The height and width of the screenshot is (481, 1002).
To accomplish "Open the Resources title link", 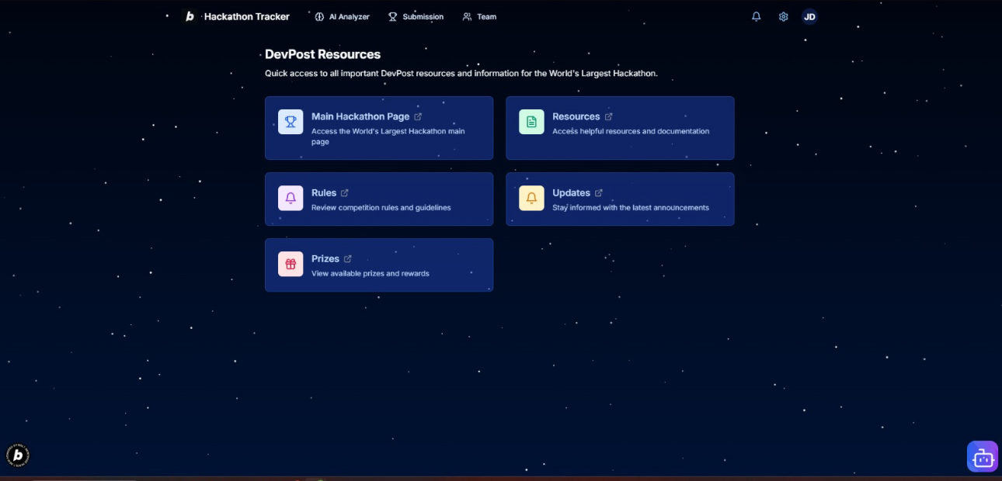I will click(x=576, y=116).
